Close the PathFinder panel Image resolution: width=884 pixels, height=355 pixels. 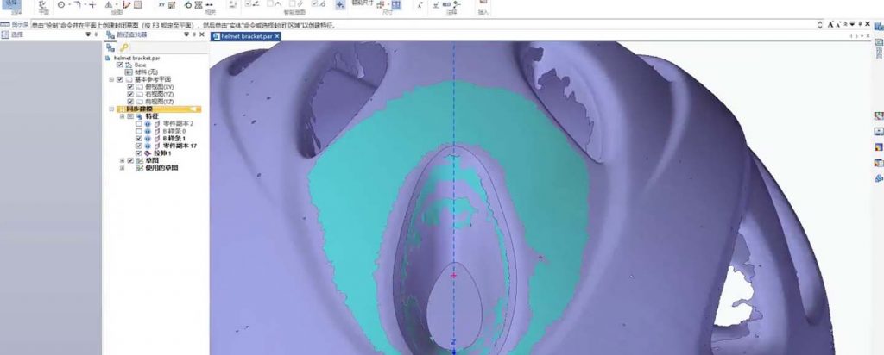coord(202,34)
